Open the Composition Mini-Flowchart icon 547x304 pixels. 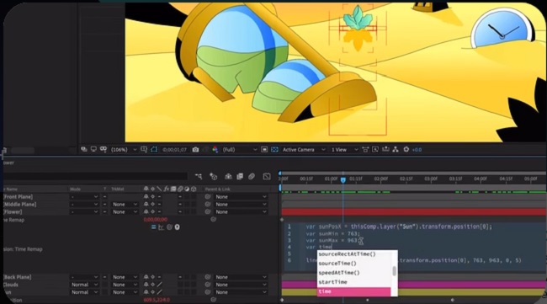click(x=199, y=177)
